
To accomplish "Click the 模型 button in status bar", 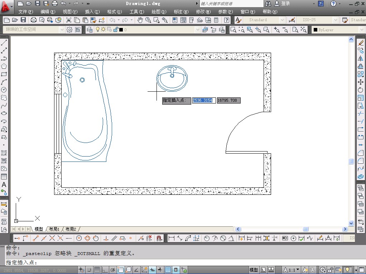I will pyautogui.click(x=253, y=270).
